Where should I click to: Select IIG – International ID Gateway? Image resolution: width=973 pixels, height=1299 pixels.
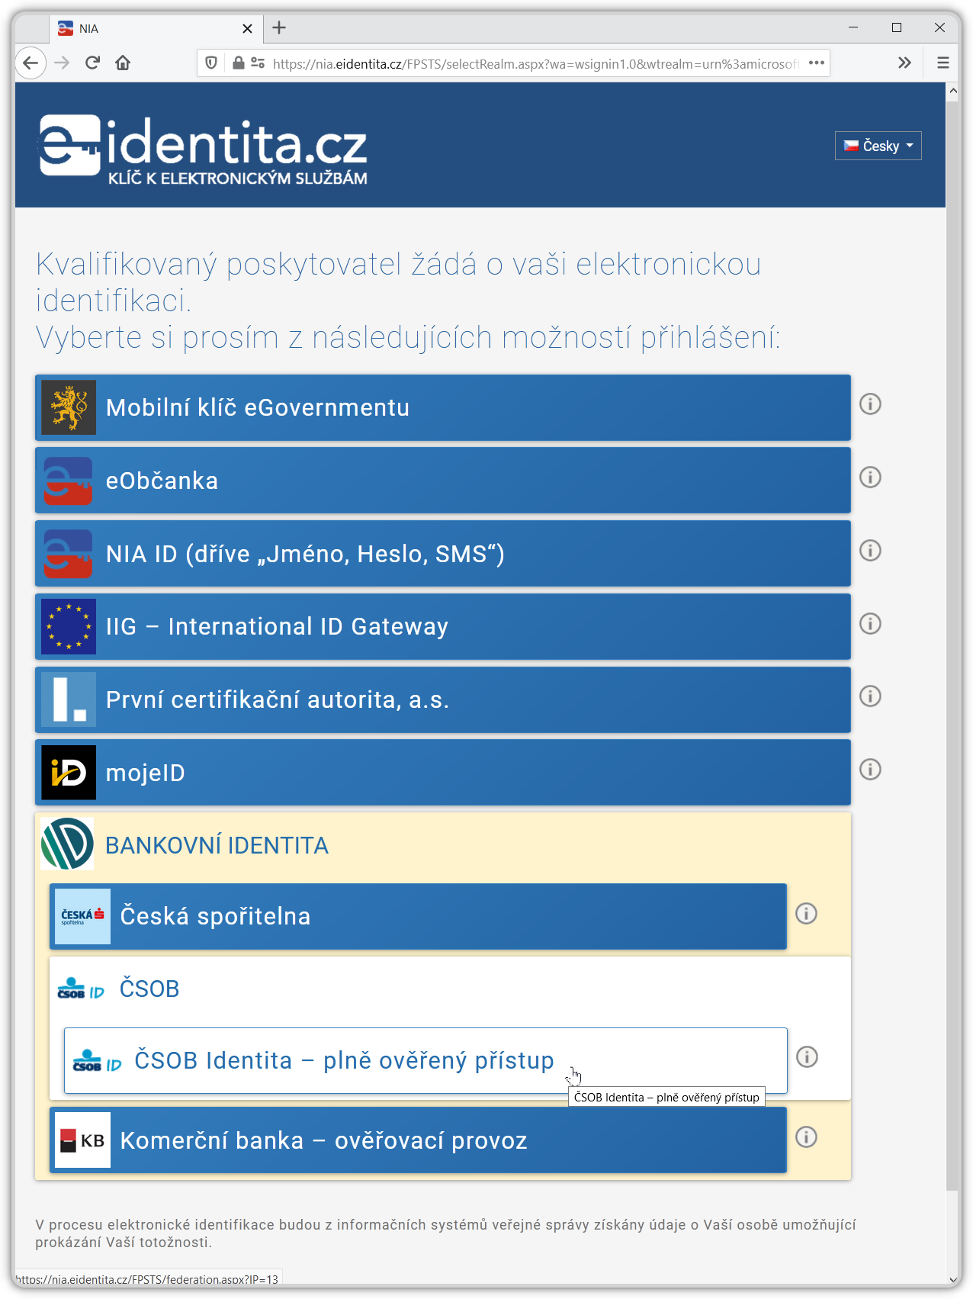443,626
